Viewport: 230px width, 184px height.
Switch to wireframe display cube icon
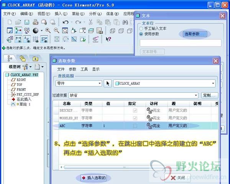click(x=113, y=31)
